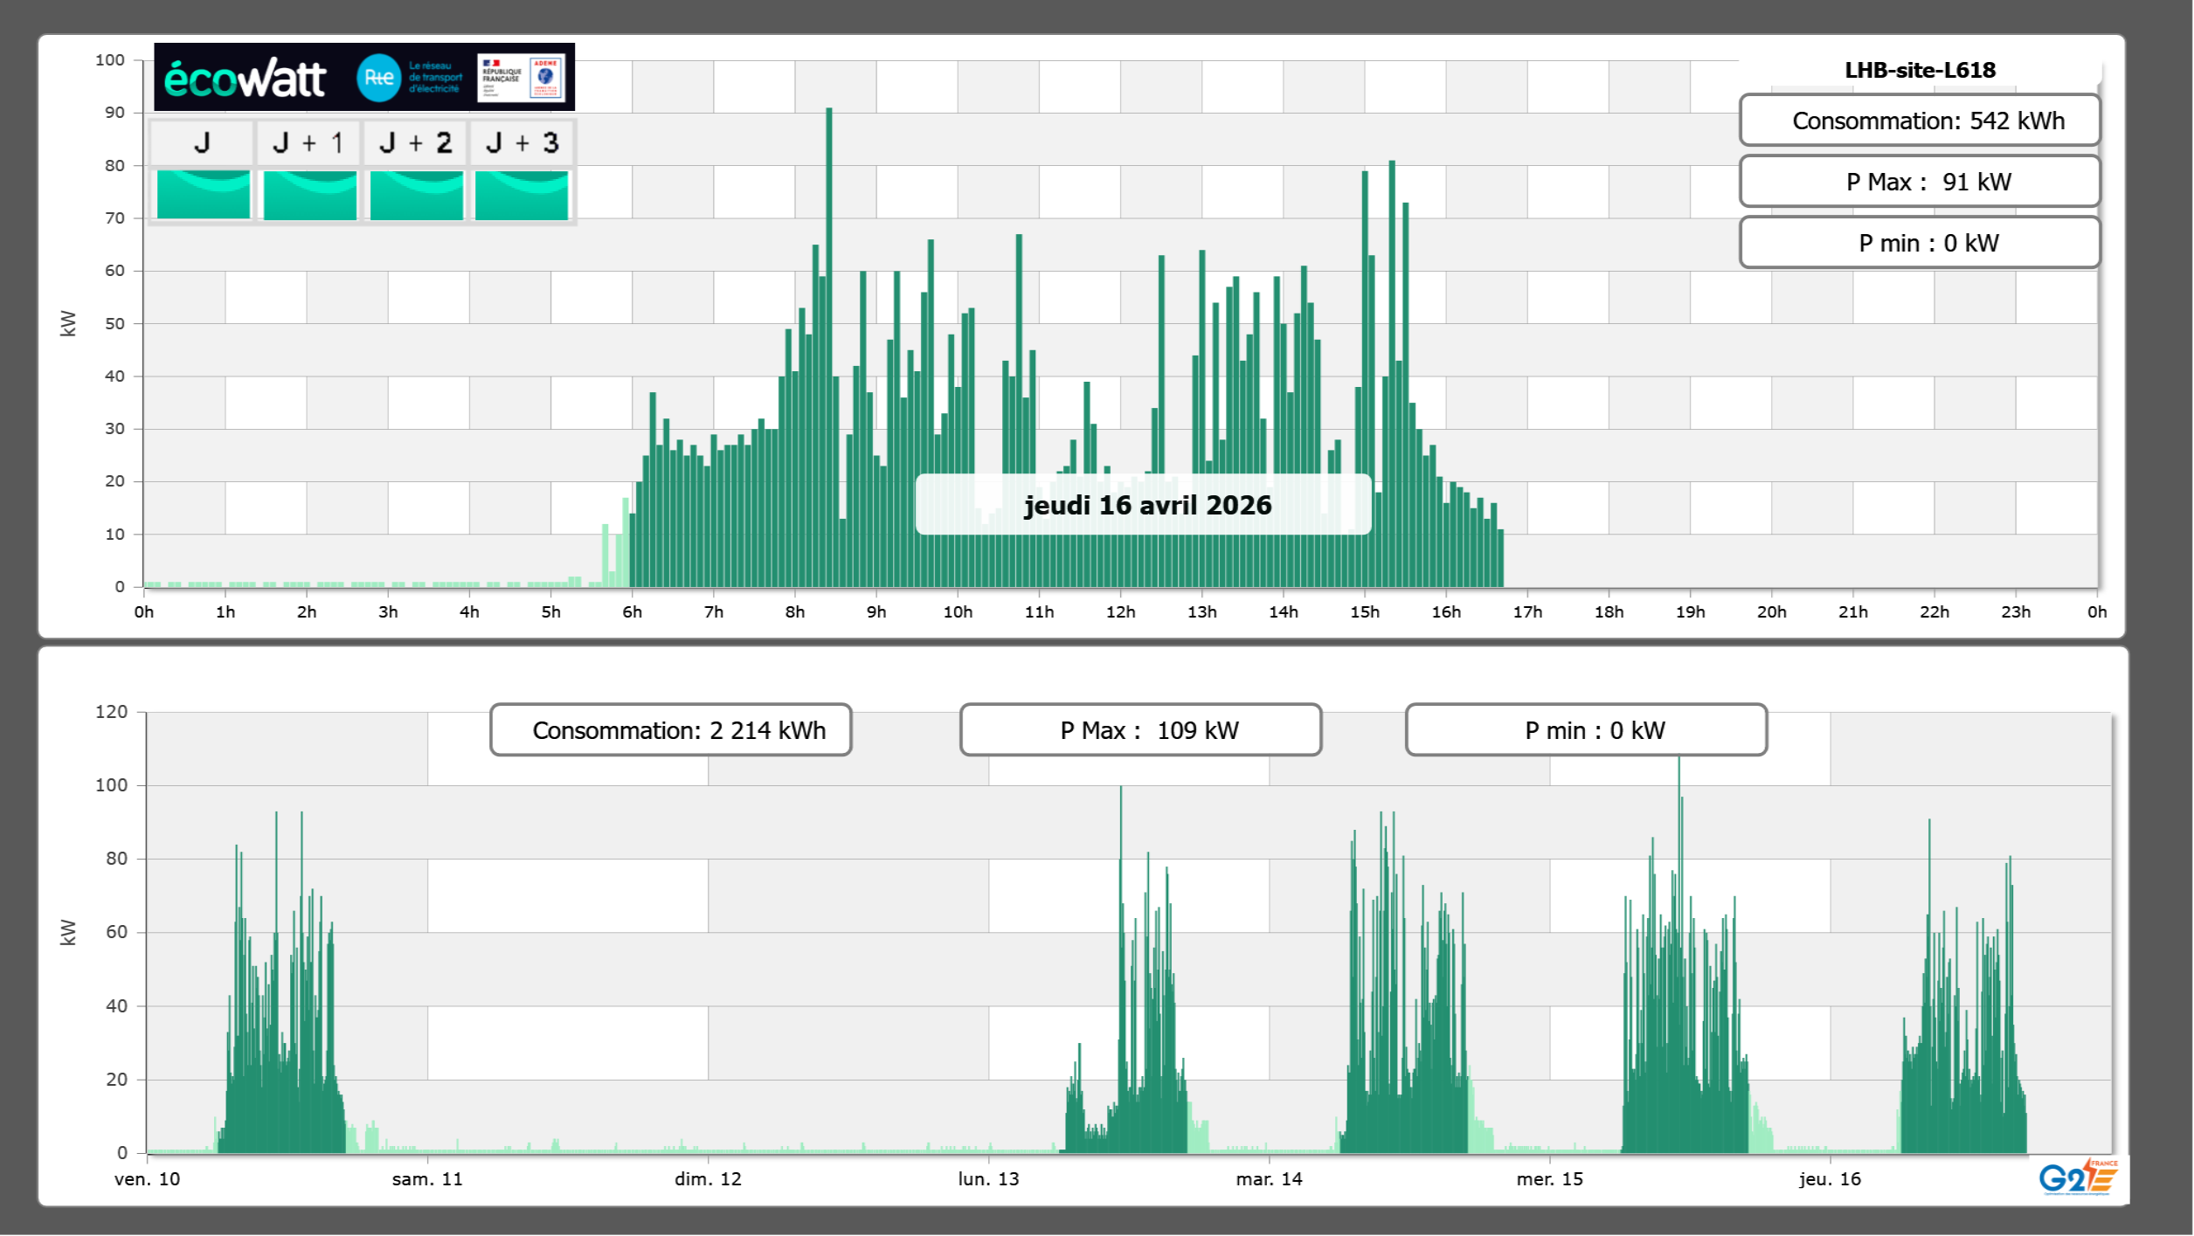Click the P Max : 91 kW box
2194x1236 pixels.
(x=1919, y=182)
